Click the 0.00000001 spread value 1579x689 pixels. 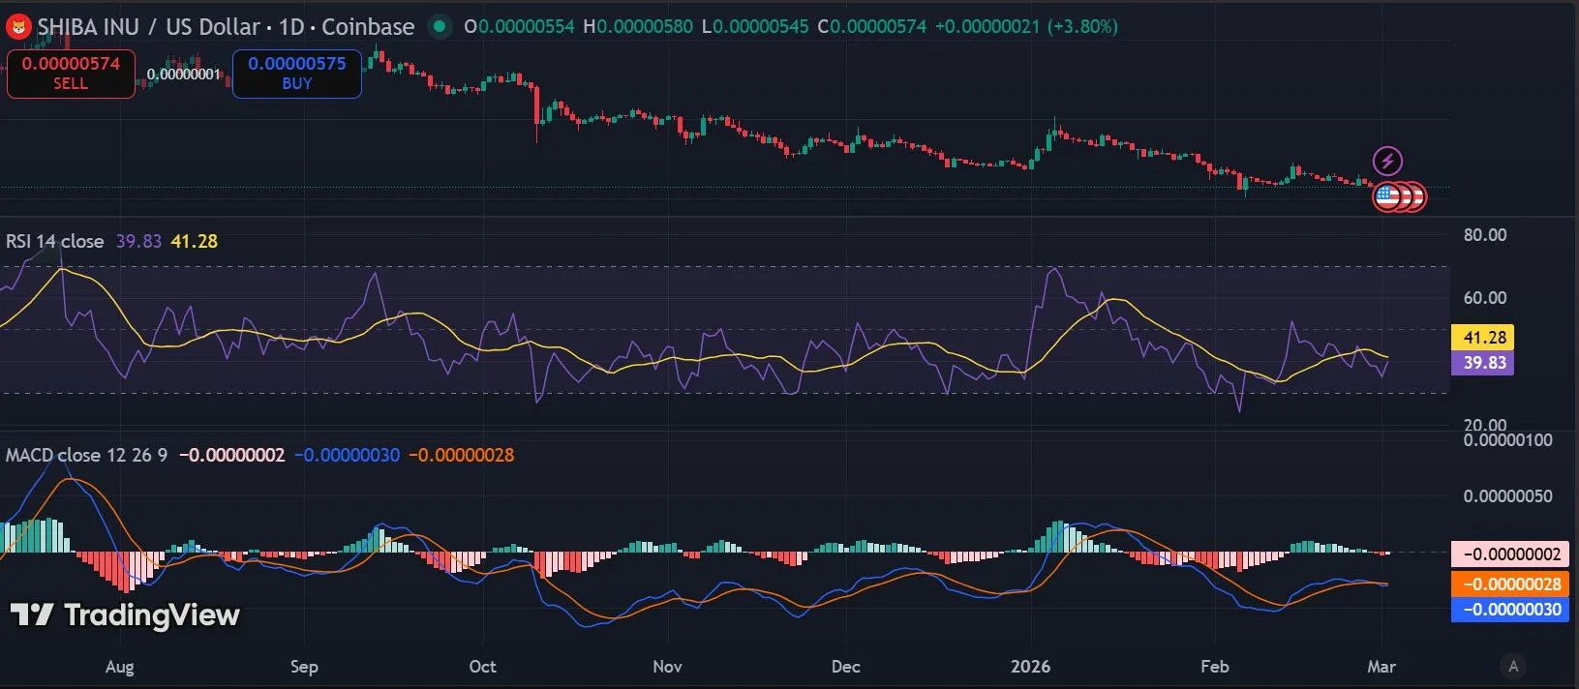point(184,75)
